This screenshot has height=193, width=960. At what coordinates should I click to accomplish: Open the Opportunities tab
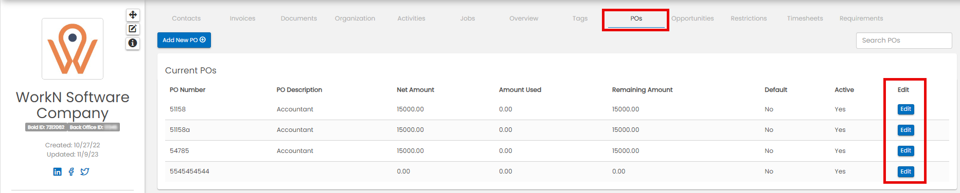(x=692, y=18)
